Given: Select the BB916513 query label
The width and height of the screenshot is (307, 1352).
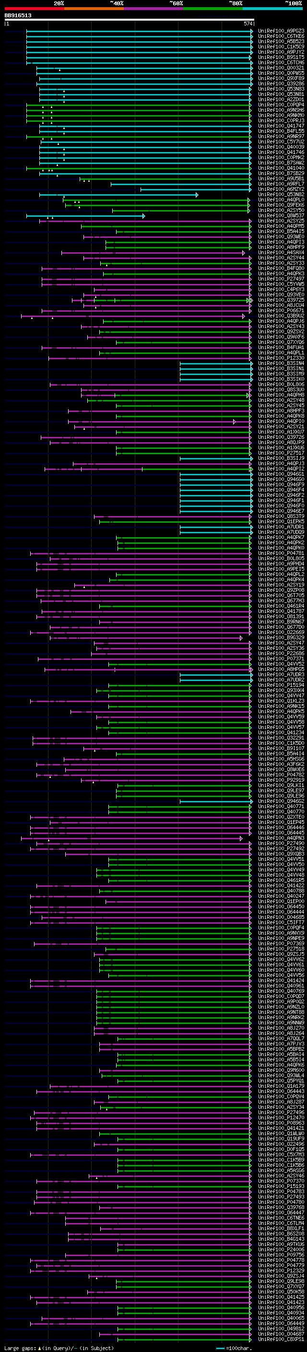Looking at the screenshot, I should tap(18, 15).
